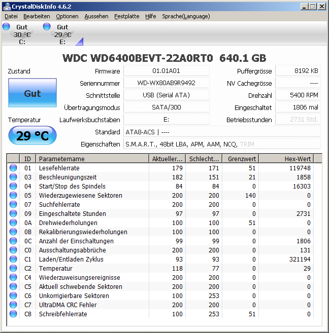Select disk C: with 30 °C status
This screenshot has width=329, height=333.
coord(22,34)
